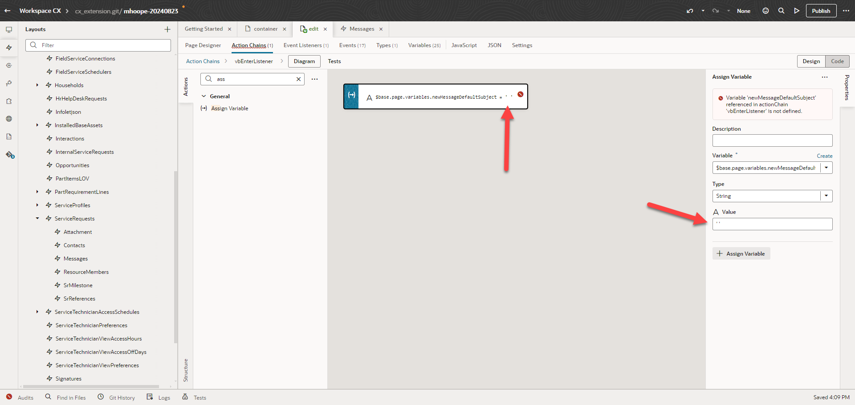Open the Audits panel
The height and width of the screenshot is (405, 855).
tap(20, 397)
